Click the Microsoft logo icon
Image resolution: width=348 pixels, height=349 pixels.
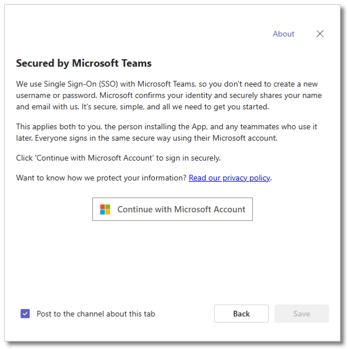point(105,210)
